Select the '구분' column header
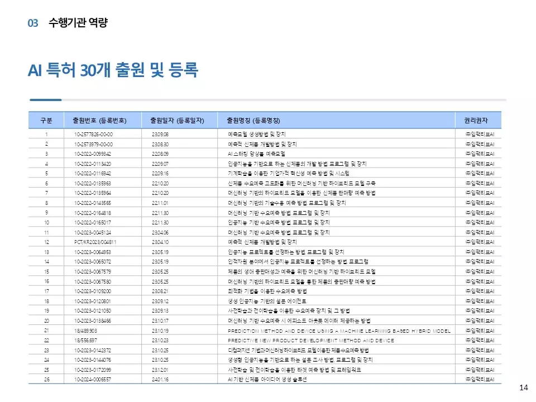Screen dimensions: 536x402 [46, 121]
